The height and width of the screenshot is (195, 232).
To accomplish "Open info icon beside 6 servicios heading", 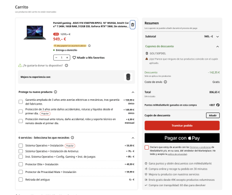I will coord(72,138).
